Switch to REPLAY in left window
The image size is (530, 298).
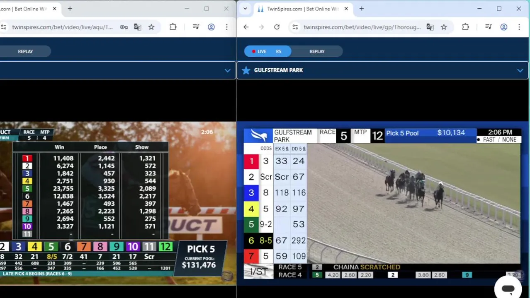click(25, 51)
